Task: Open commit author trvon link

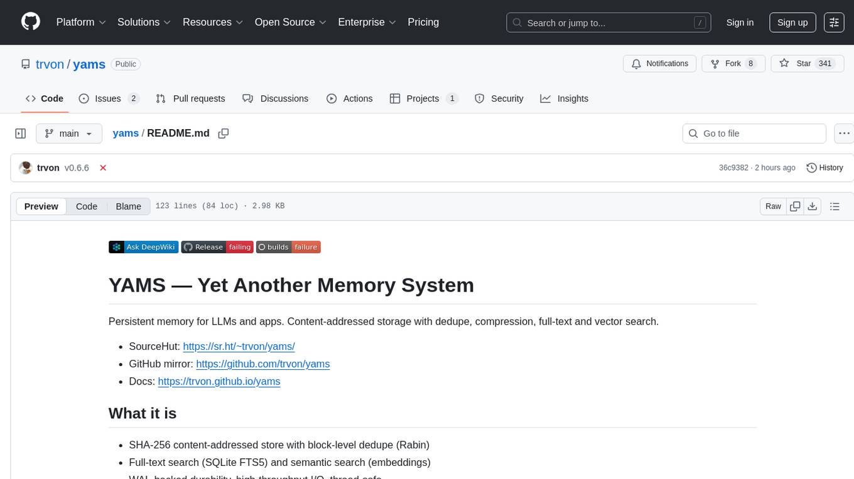Action: coord(48,168)
